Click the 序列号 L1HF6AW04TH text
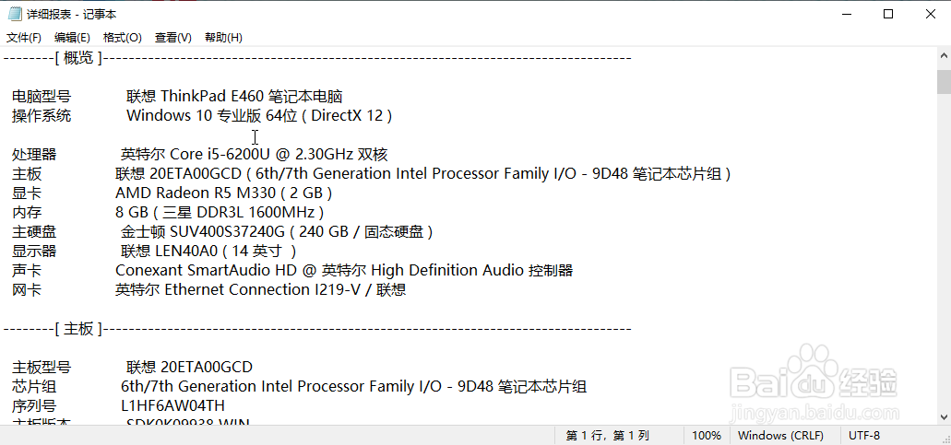The width and height of the screenshot is (951, 445). coord(118,405)
